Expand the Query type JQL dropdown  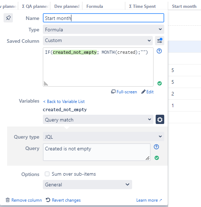click(104, 136)
